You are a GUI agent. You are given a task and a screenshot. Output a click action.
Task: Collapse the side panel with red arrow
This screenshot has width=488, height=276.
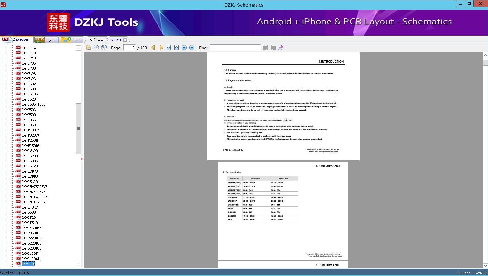click(x=82, y=159)
